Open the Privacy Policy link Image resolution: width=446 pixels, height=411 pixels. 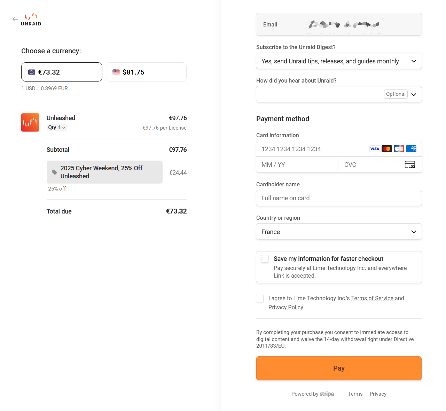click(x=286, y=307)
